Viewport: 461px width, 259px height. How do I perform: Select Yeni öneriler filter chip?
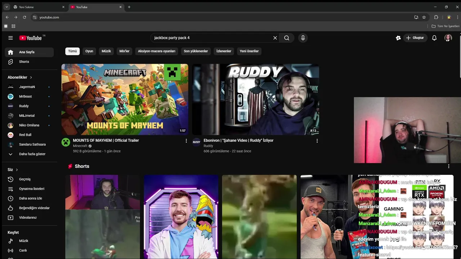(249, 51)
